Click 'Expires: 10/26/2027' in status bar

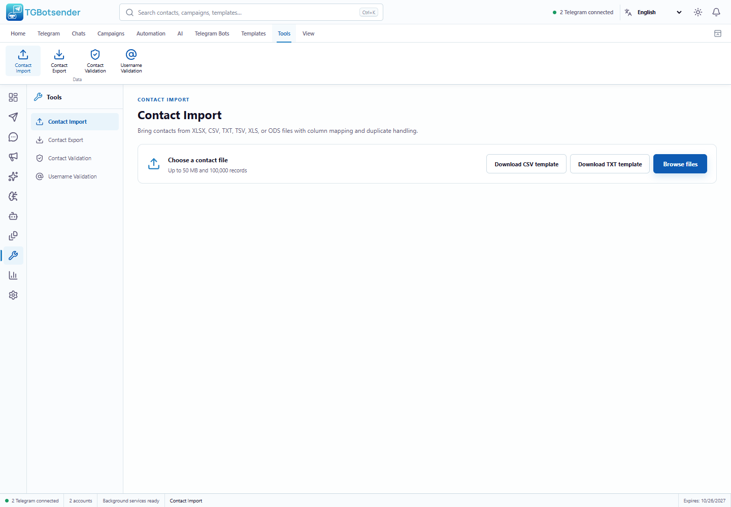point(705,501)
